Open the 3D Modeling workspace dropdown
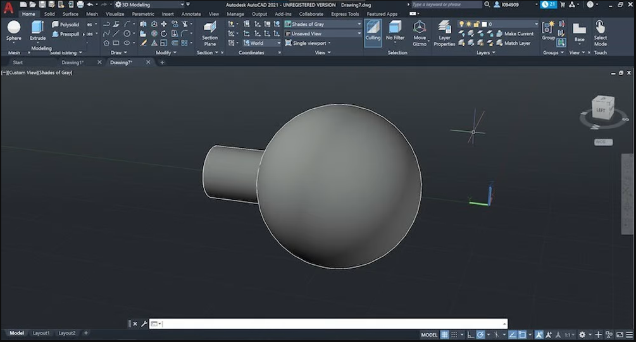 click(149, 4)
